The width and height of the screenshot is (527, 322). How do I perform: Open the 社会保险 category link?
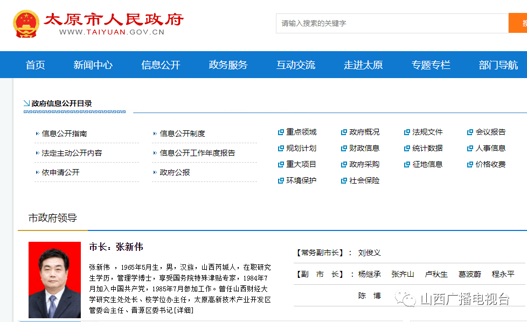pyautogui.click(x=364, y=180)
